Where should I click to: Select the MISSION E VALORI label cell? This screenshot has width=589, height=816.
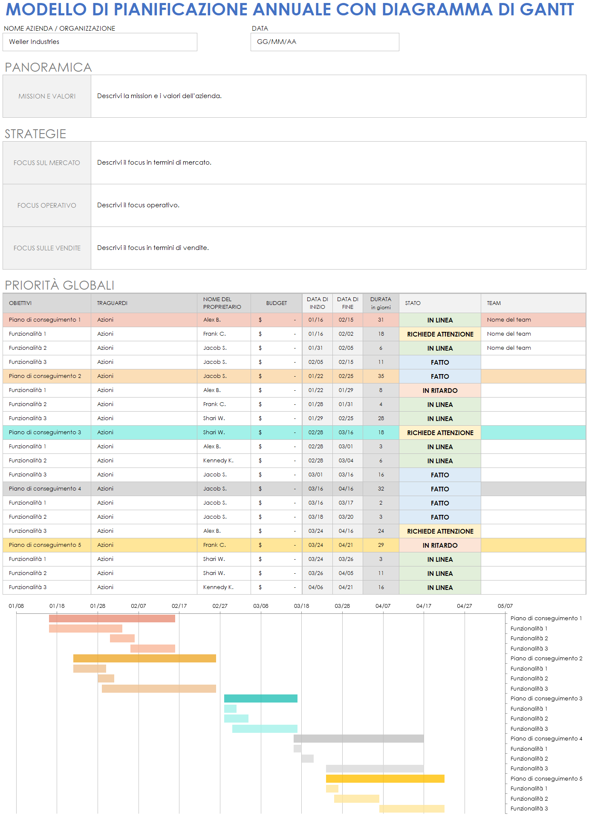click(x=47, y=96)
